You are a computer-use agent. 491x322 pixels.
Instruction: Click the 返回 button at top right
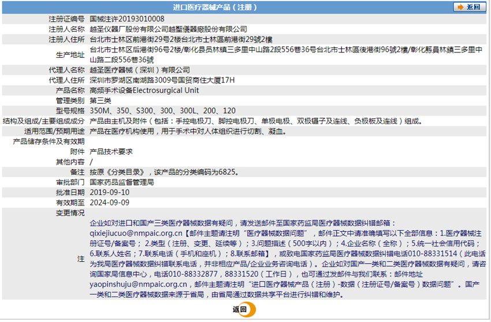[x=469, y=7]
